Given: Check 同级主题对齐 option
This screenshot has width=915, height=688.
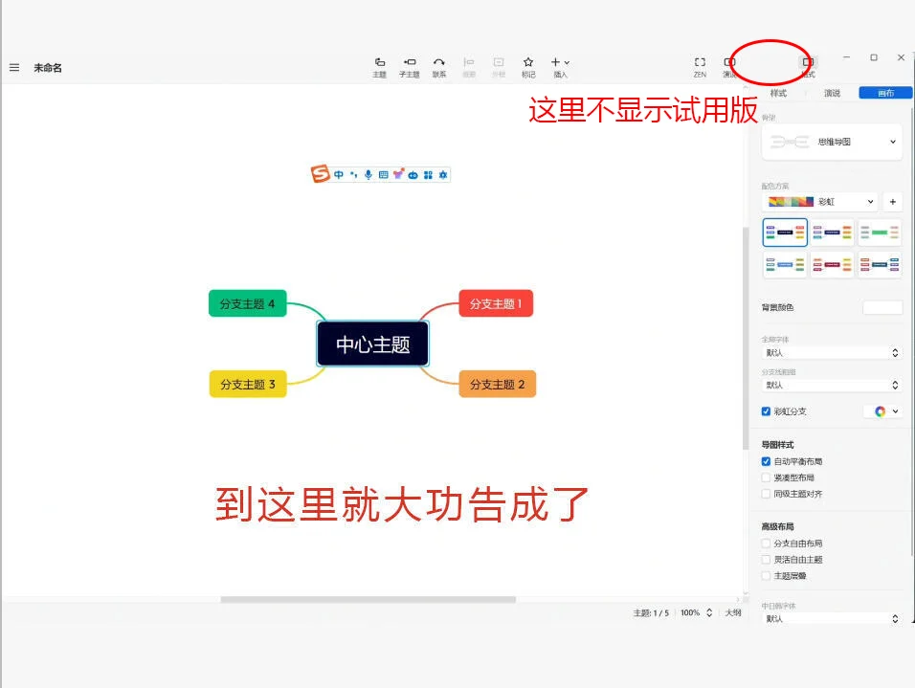Looking at the screenshot, I should (766, 493).
